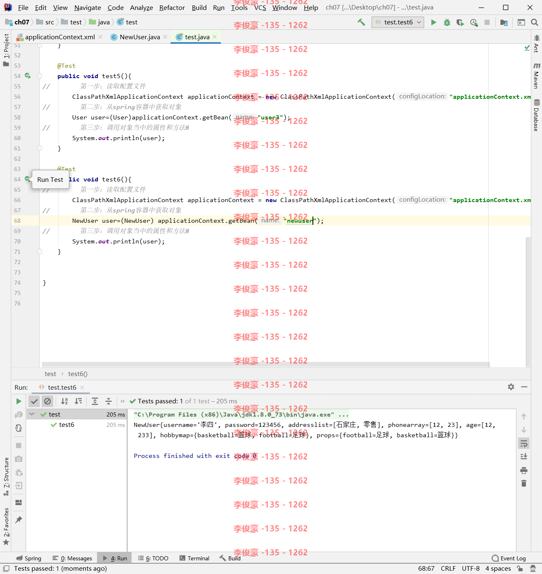The width and height of the screenshot is (542, 574).
Task: Clear console with trash icon
Action: (x=524, y=483)
